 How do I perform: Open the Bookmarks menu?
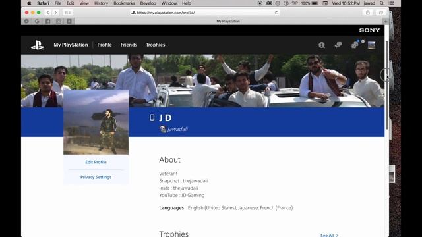point(124,3)
